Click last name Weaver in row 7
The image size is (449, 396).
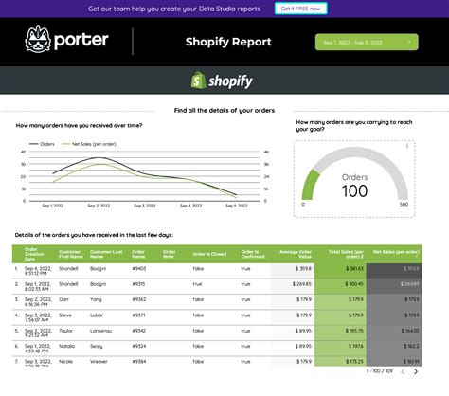point(99,362)
